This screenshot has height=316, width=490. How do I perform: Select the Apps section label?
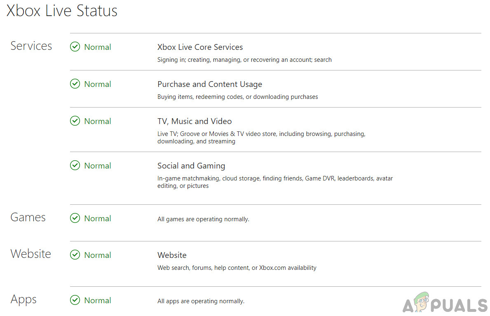23,300
